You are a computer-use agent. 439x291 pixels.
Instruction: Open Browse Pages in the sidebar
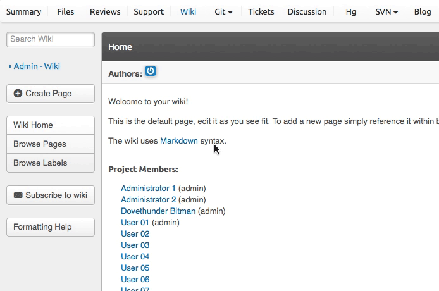[x=40, y=144]
